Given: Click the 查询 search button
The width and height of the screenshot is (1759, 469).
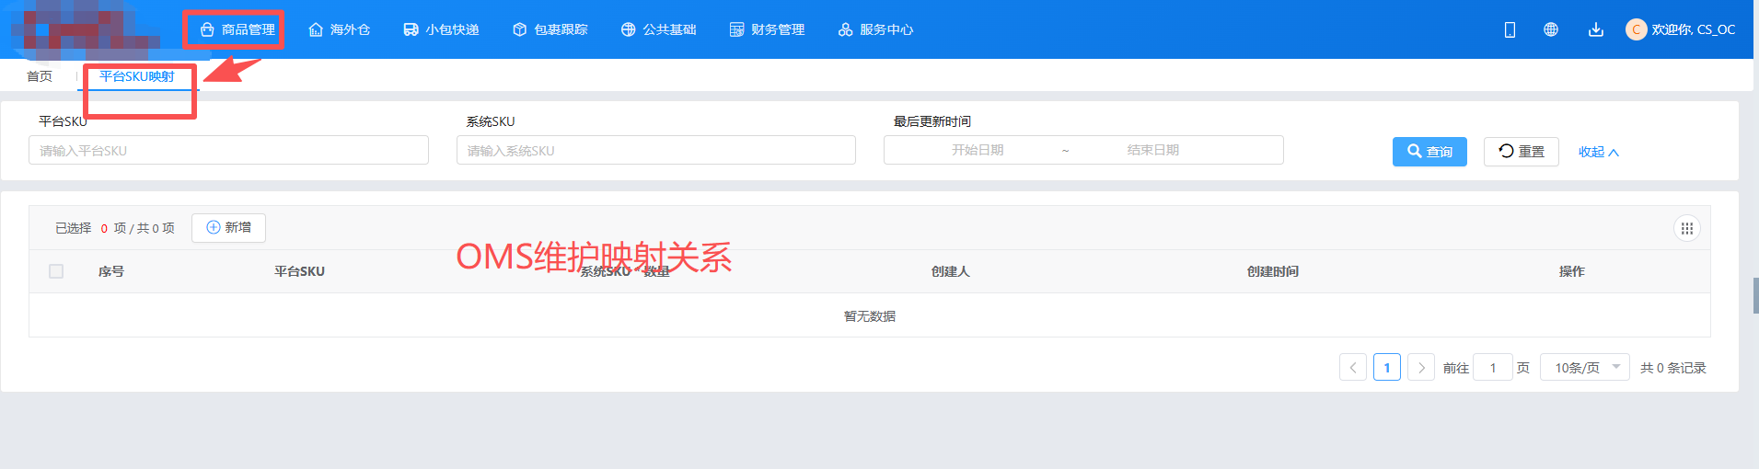Looking at the screenshot, I should [1429, 152].
